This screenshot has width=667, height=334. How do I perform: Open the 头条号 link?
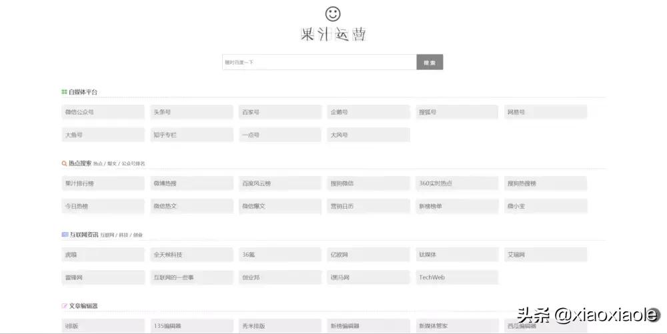click(x=191, y=112)
